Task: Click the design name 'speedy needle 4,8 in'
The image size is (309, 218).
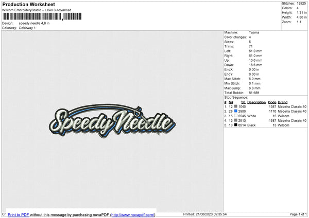Action: (34, 23)
